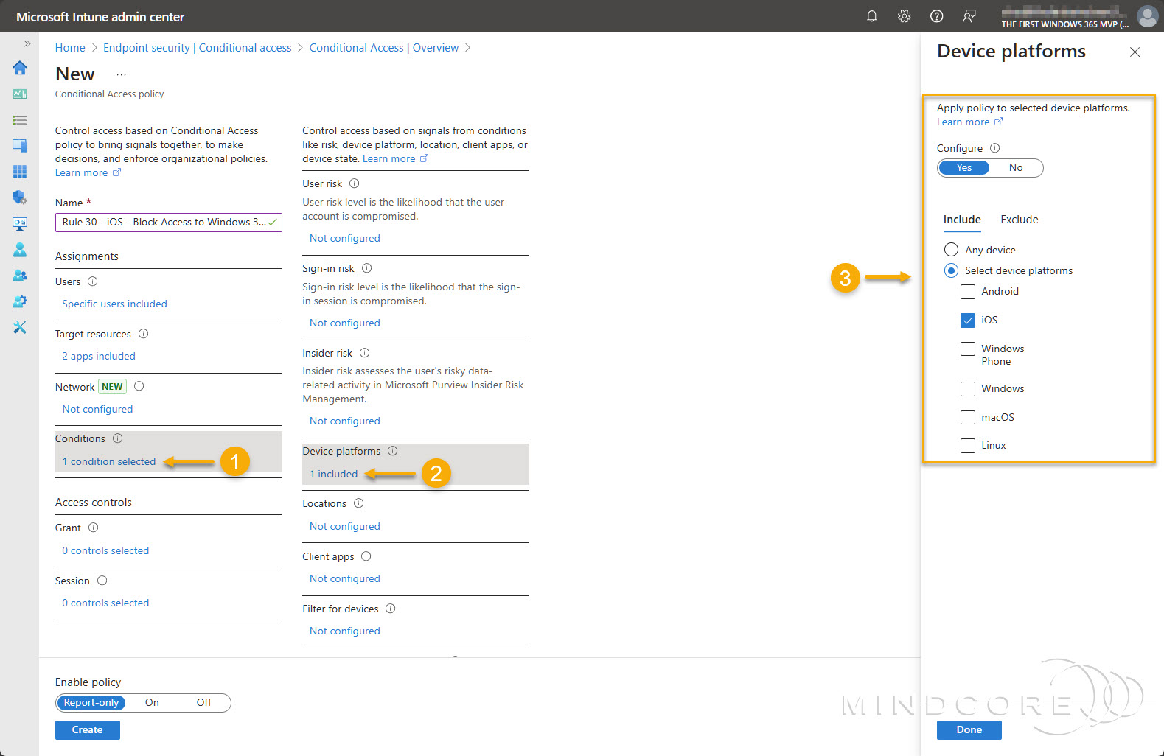This screenshot has width=1164, height=756.
Task: Select the Any device radio button
Action: coord(951,250)
